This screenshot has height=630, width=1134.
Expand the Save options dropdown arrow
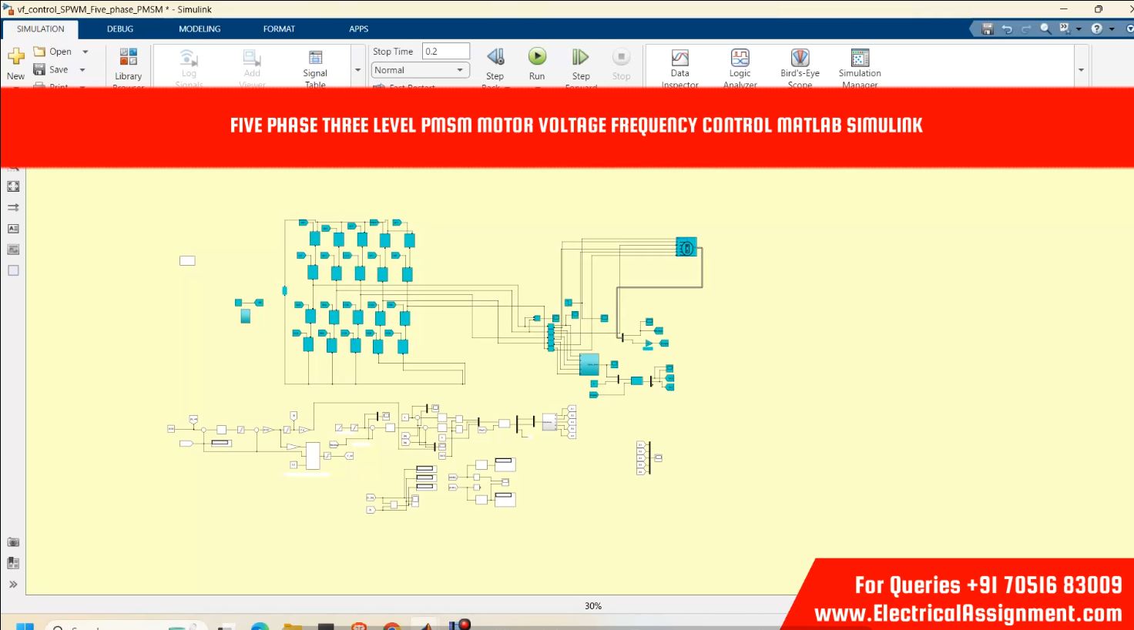tap(82, 70)
